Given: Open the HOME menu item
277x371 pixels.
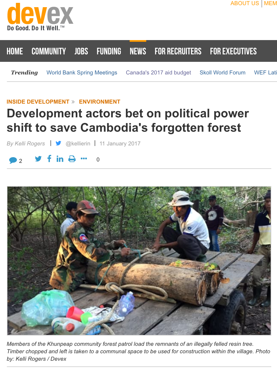Looking at the screenshot, I should 15,51.
